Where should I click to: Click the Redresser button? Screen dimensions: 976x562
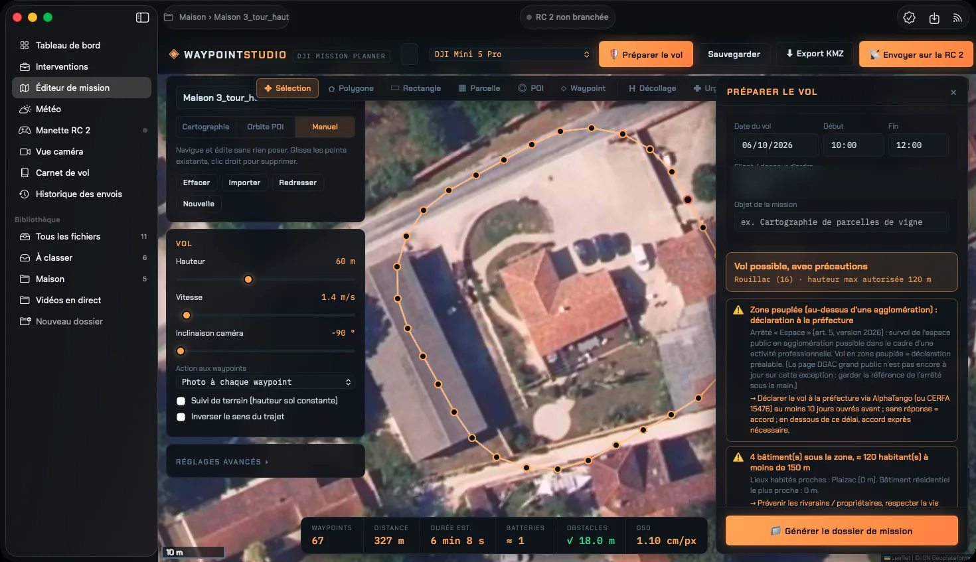297,182
